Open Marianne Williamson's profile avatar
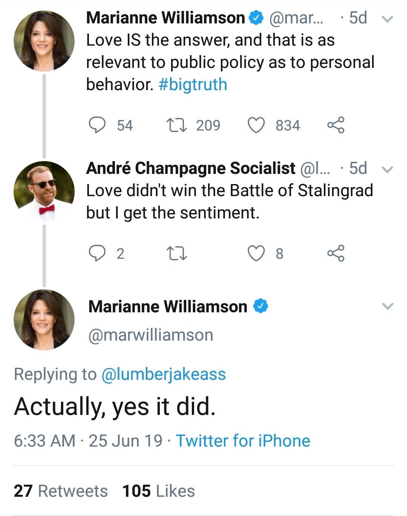 click(x=44, y=40)
